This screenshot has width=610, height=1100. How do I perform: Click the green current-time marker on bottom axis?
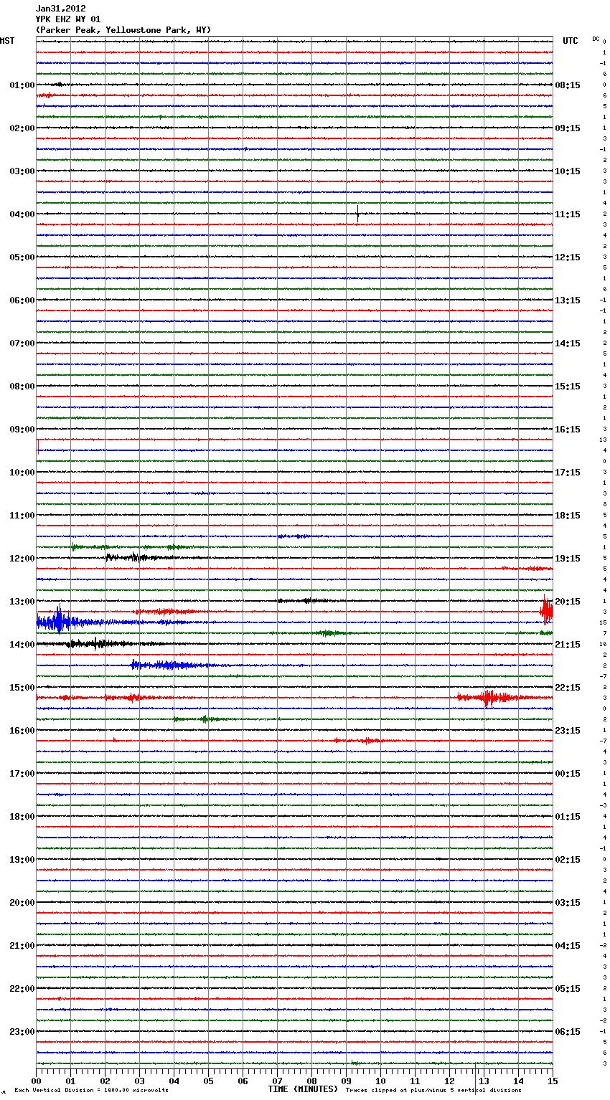[475, 1080]
